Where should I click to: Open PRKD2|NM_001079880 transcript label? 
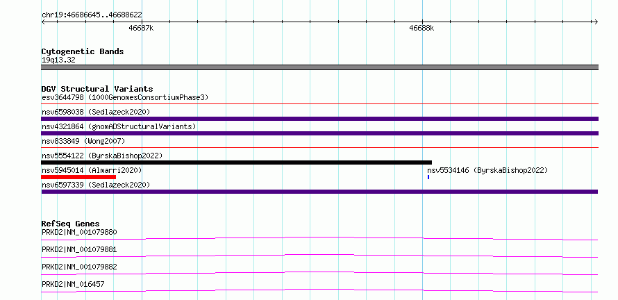(79, 232)
